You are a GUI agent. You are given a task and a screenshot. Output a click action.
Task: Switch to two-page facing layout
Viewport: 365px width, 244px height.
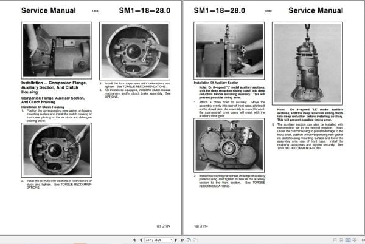click(348, 240)
